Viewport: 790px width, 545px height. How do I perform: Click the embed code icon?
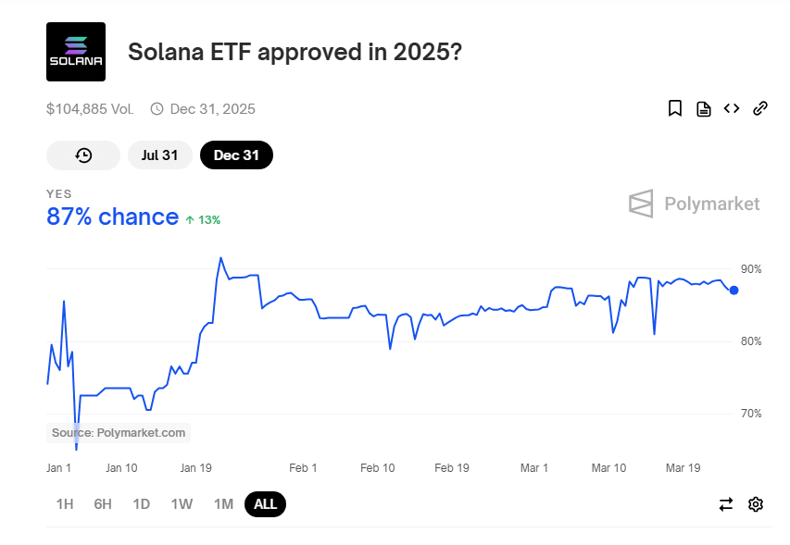(x=732, y=108)
